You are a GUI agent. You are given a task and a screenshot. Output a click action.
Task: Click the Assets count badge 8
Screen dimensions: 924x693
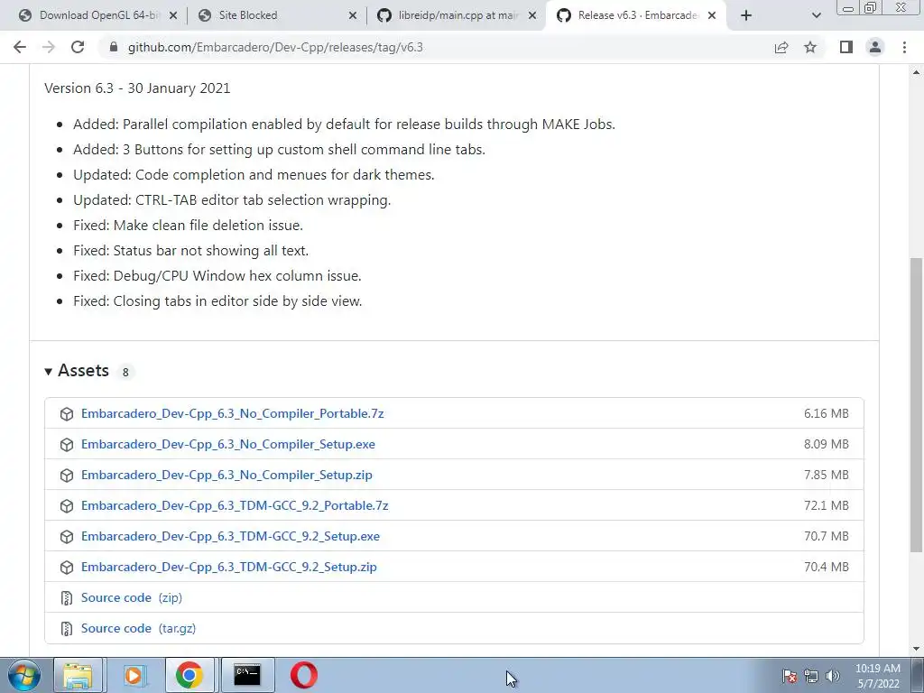125,372
